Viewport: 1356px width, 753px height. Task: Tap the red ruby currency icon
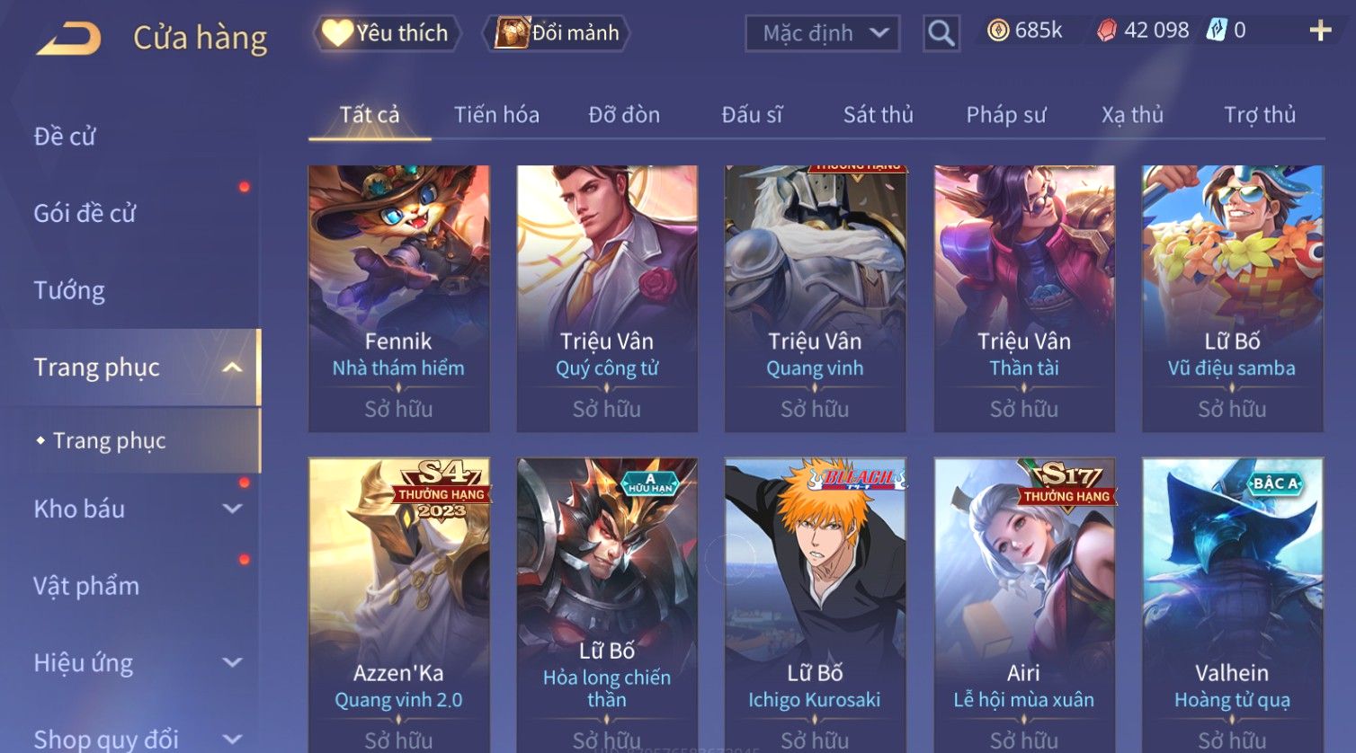(1106, 31)
